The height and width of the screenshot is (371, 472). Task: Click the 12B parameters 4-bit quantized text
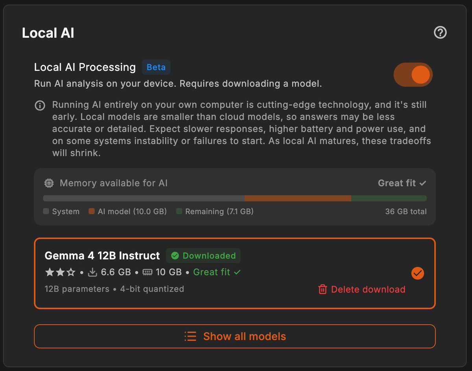[x=114, y=289]
